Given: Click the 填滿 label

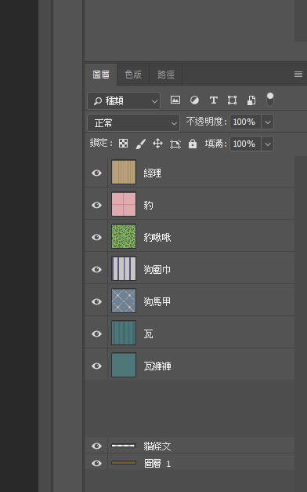Looking at the screenshot, I should click(215, 144).
